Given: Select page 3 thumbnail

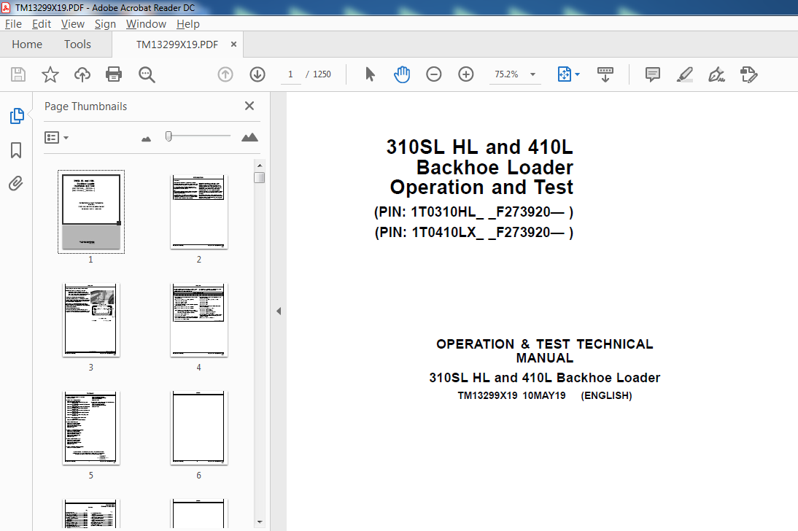Looking at the screenshot, I should click(x=91, y=320).
